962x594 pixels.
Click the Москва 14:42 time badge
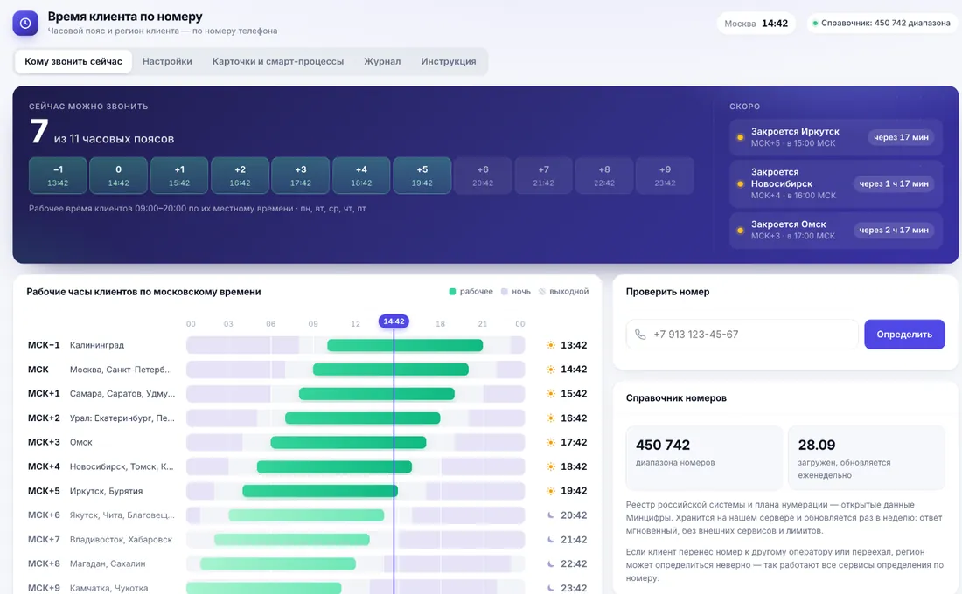(x=756, y=24)
